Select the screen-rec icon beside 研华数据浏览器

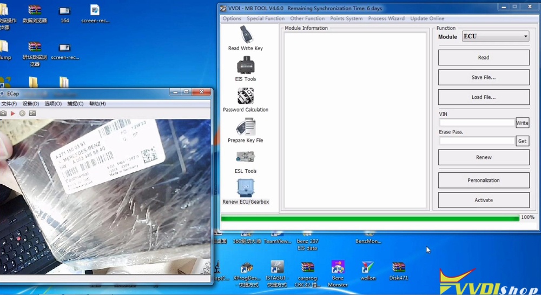(x=65, y=52)
